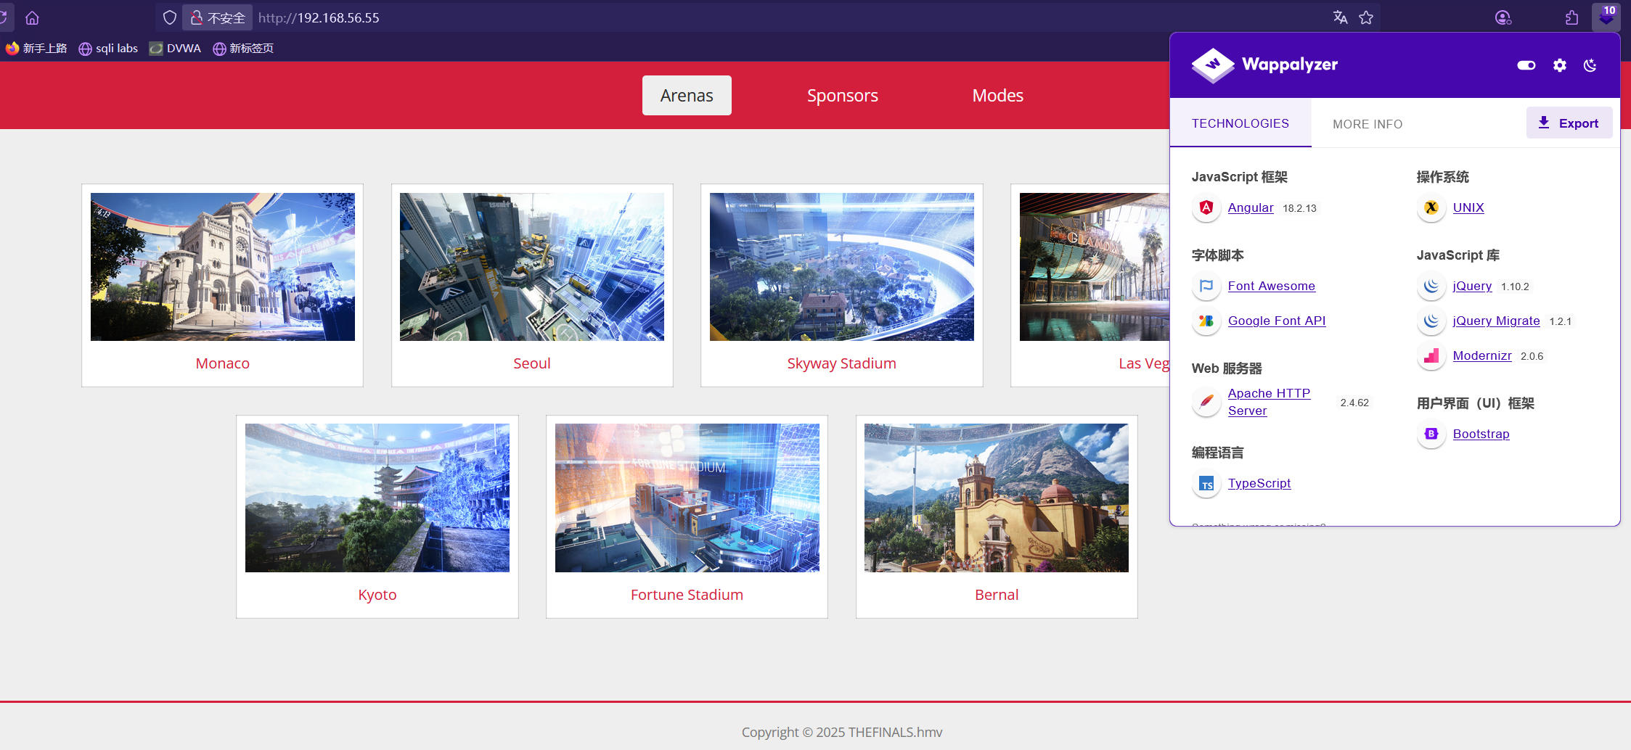Click the address bar URL field

pyautogui.click(x=653, y=17)
